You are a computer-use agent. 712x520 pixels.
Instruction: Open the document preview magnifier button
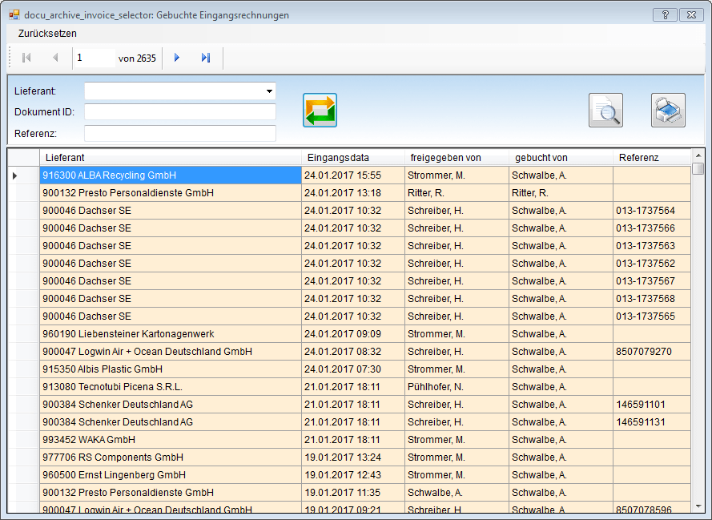tap(605, 111)
